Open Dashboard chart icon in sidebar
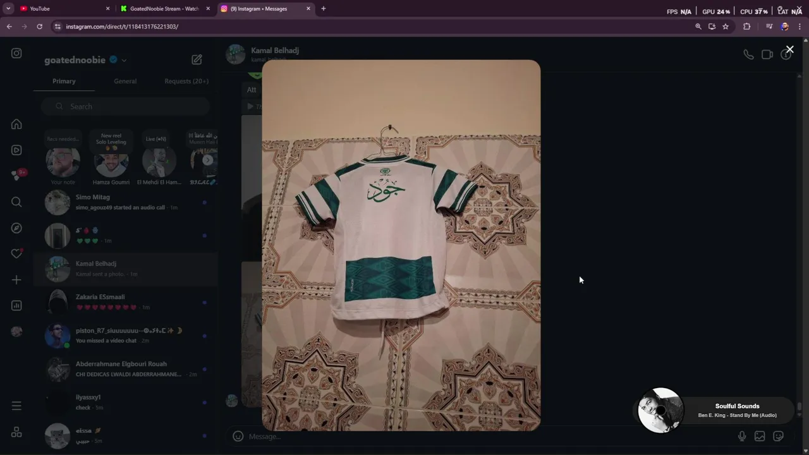The width and height of the screenshot is (809, 455). coord(16,305)
